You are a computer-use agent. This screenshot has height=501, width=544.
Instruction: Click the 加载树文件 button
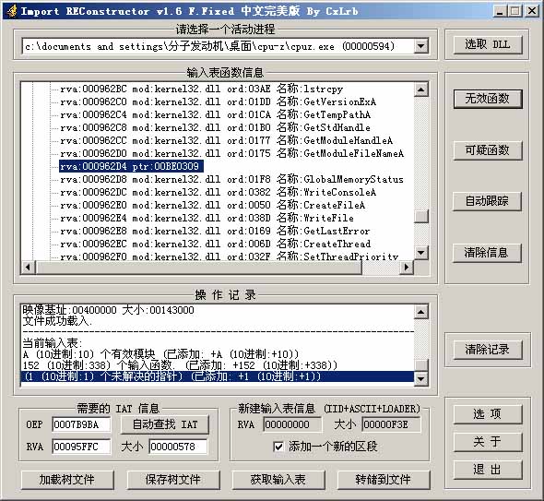67,480
